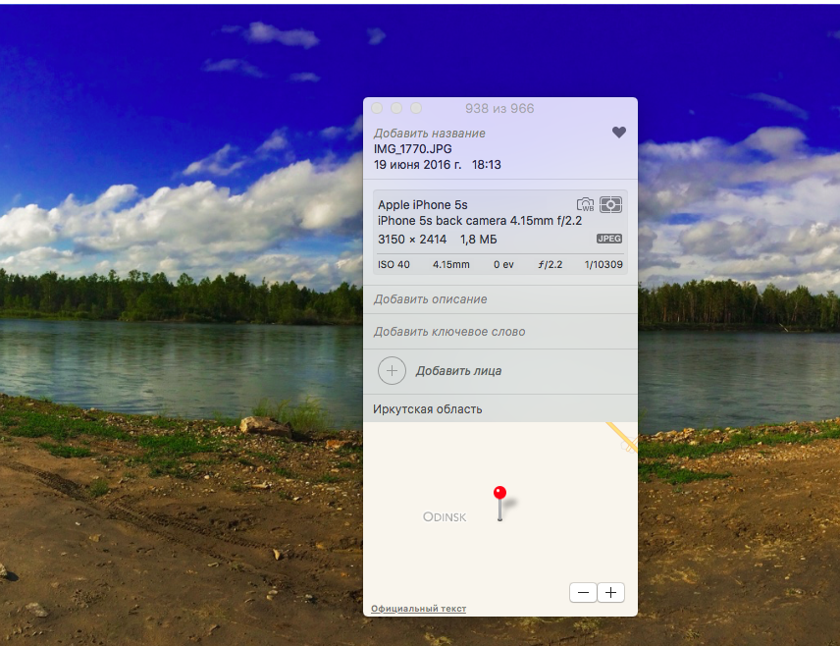The image size is (840, 646).
Task: Click the white balance camera icon
Action: click(x=586, y=205)
